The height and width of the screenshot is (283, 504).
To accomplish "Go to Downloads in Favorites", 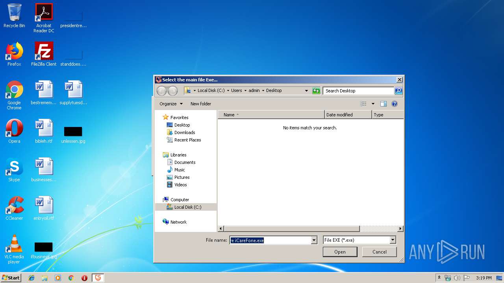I will (x=185, y=132).
